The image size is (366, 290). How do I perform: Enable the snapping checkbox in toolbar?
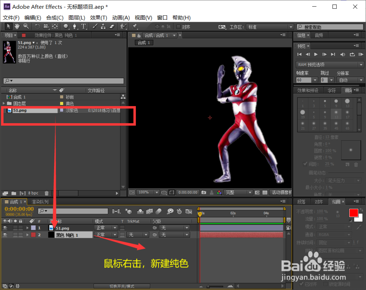point(179,27)
